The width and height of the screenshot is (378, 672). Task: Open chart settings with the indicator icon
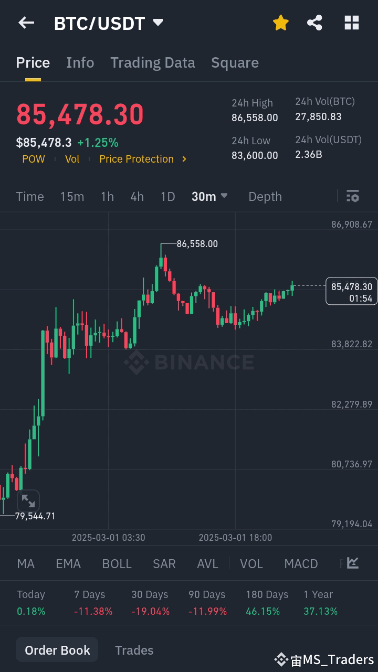coord(352,196)
